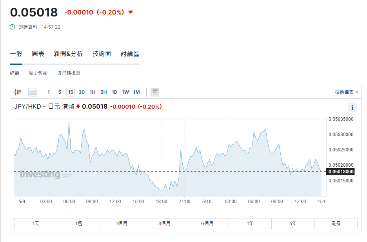The width and height of the screenshot is (367, 242).
Task: Select the 15-minute interval
Action: (71, 92)
